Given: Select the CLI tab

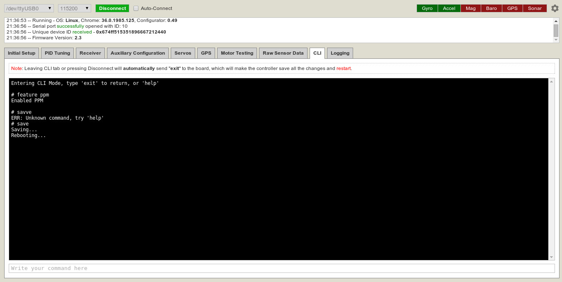Looking at the screenshot, I should pos(317,53).
